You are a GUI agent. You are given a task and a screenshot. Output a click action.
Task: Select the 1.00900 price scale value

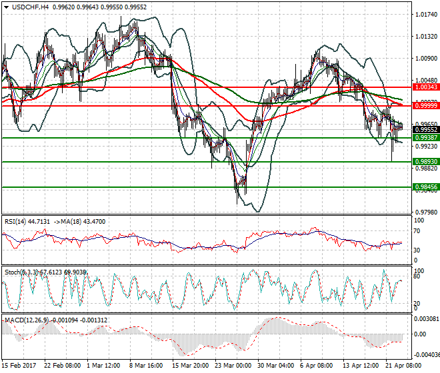(426, 59)
